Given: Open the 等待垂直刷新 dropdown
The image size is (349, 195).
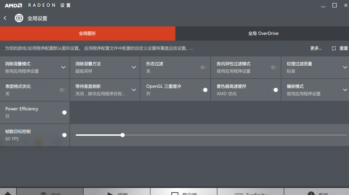Looking at the screenshot, I should click(x=133, y=90).
